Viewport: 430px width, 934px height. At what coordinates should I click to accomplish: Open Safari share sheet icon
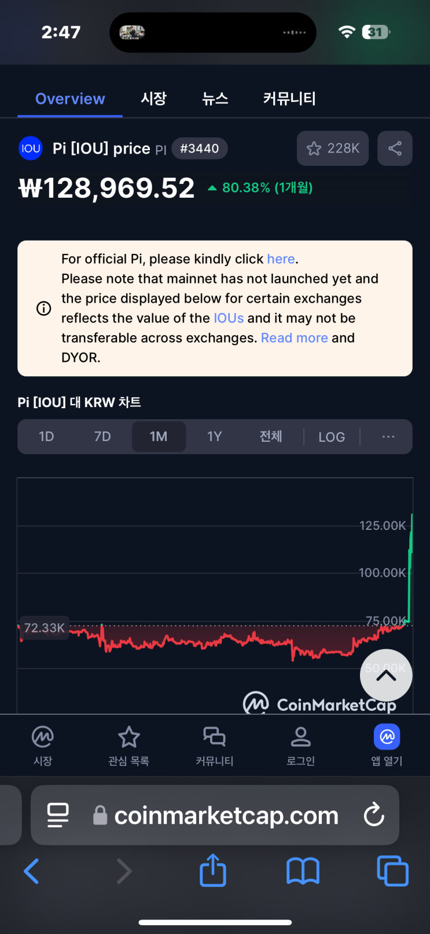click(212, 870)
